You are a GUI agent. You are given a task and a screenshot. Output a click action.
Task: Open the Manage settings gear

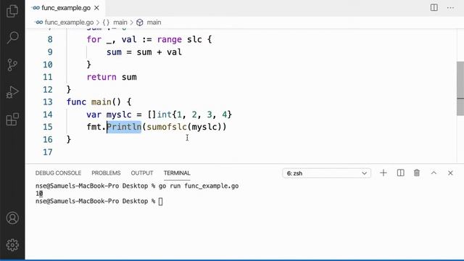coord(12,245)
